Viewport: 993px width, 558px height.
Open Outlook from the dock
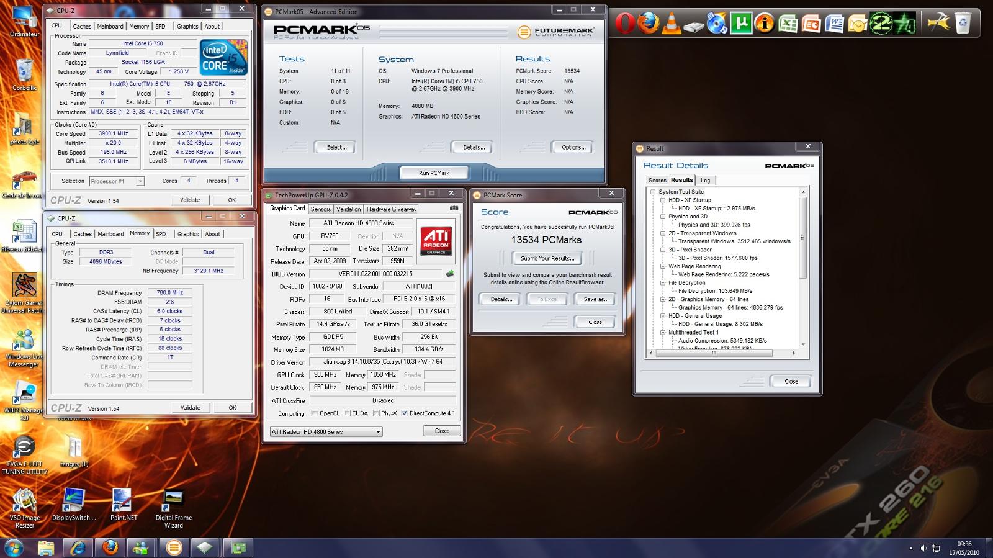858,24
